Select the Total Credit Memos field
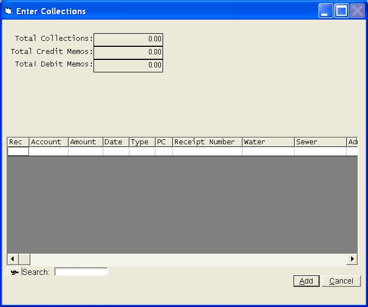Image resolution: width=368 pixels, height=307 pixels. 128,52
